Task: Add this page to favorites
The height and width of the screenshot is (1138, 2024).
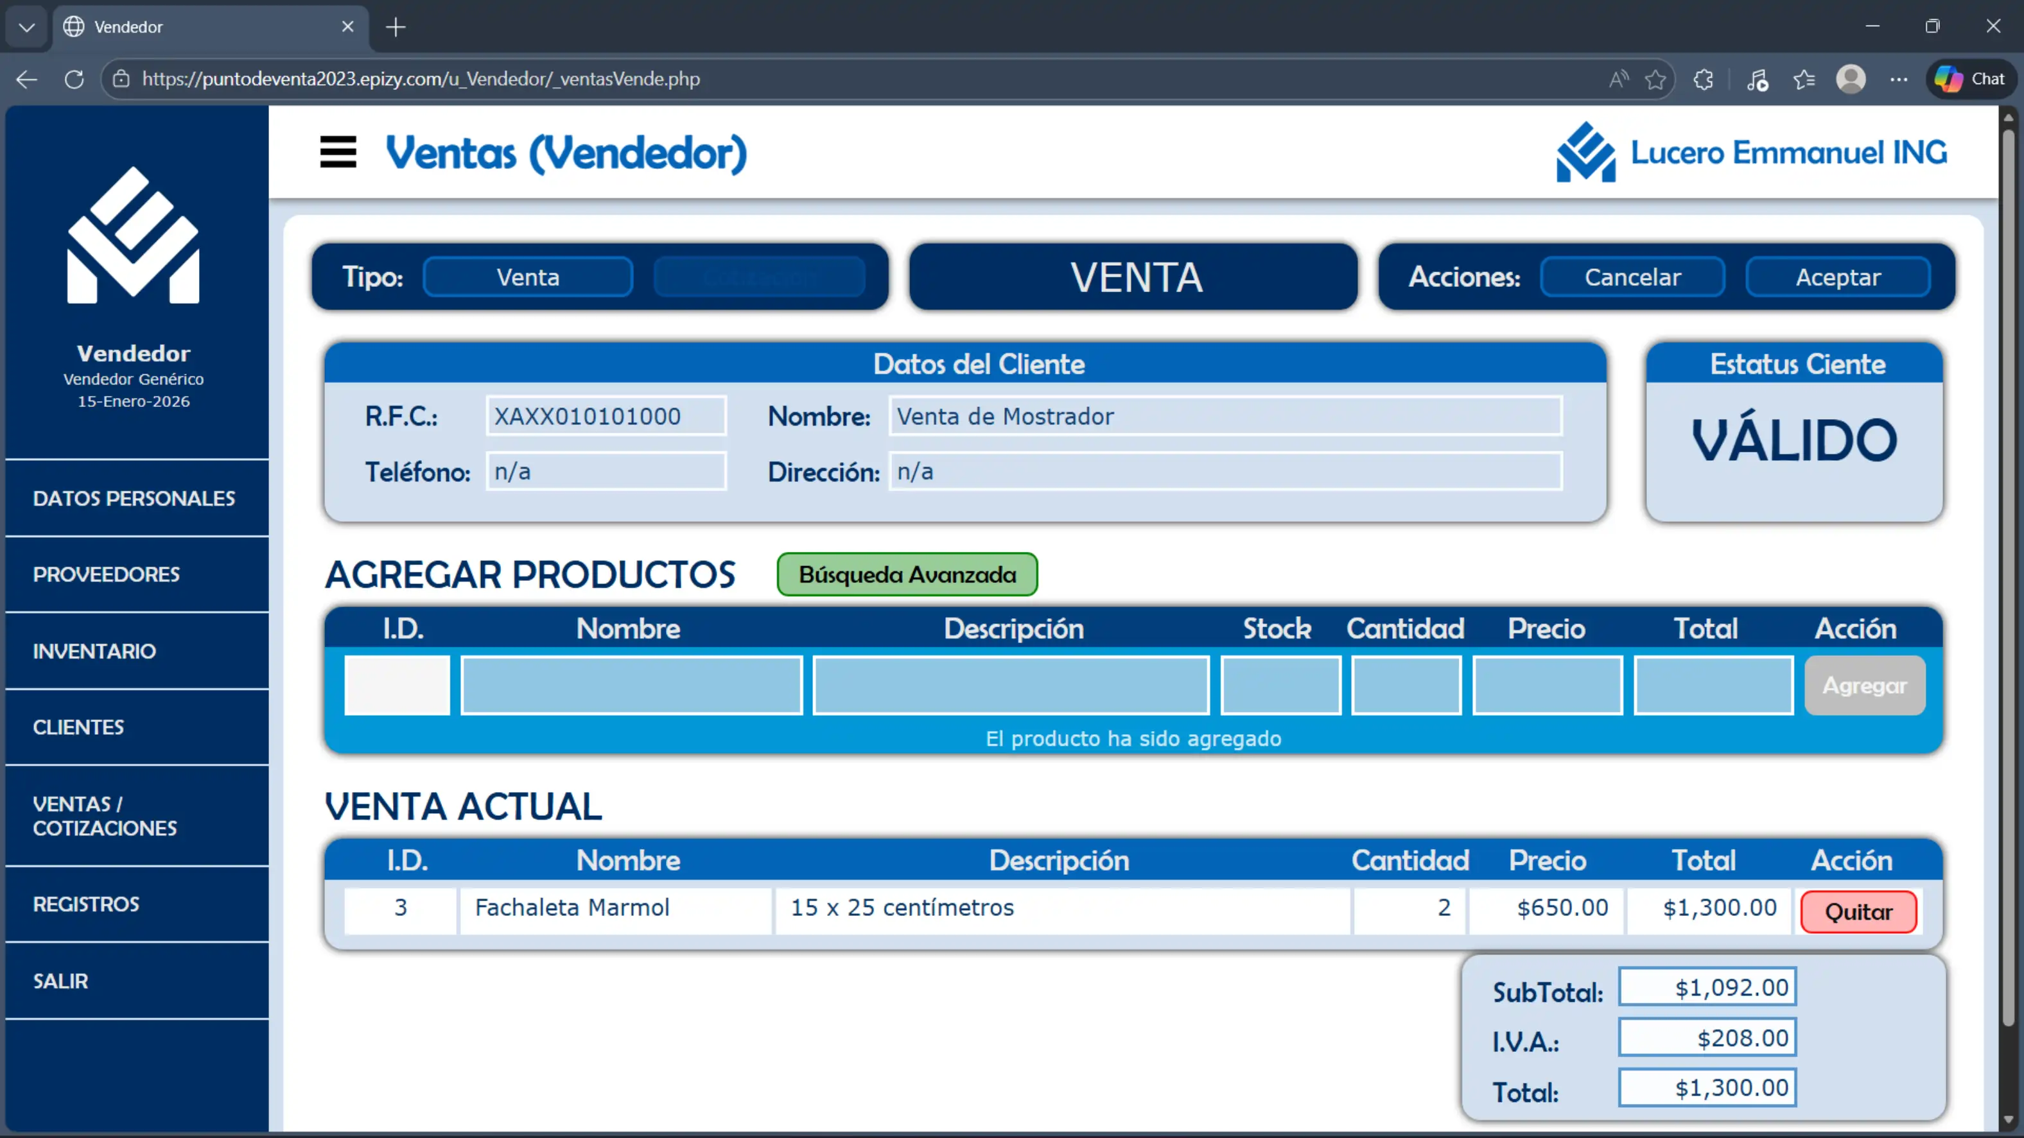Action: tap(1656, 78)
